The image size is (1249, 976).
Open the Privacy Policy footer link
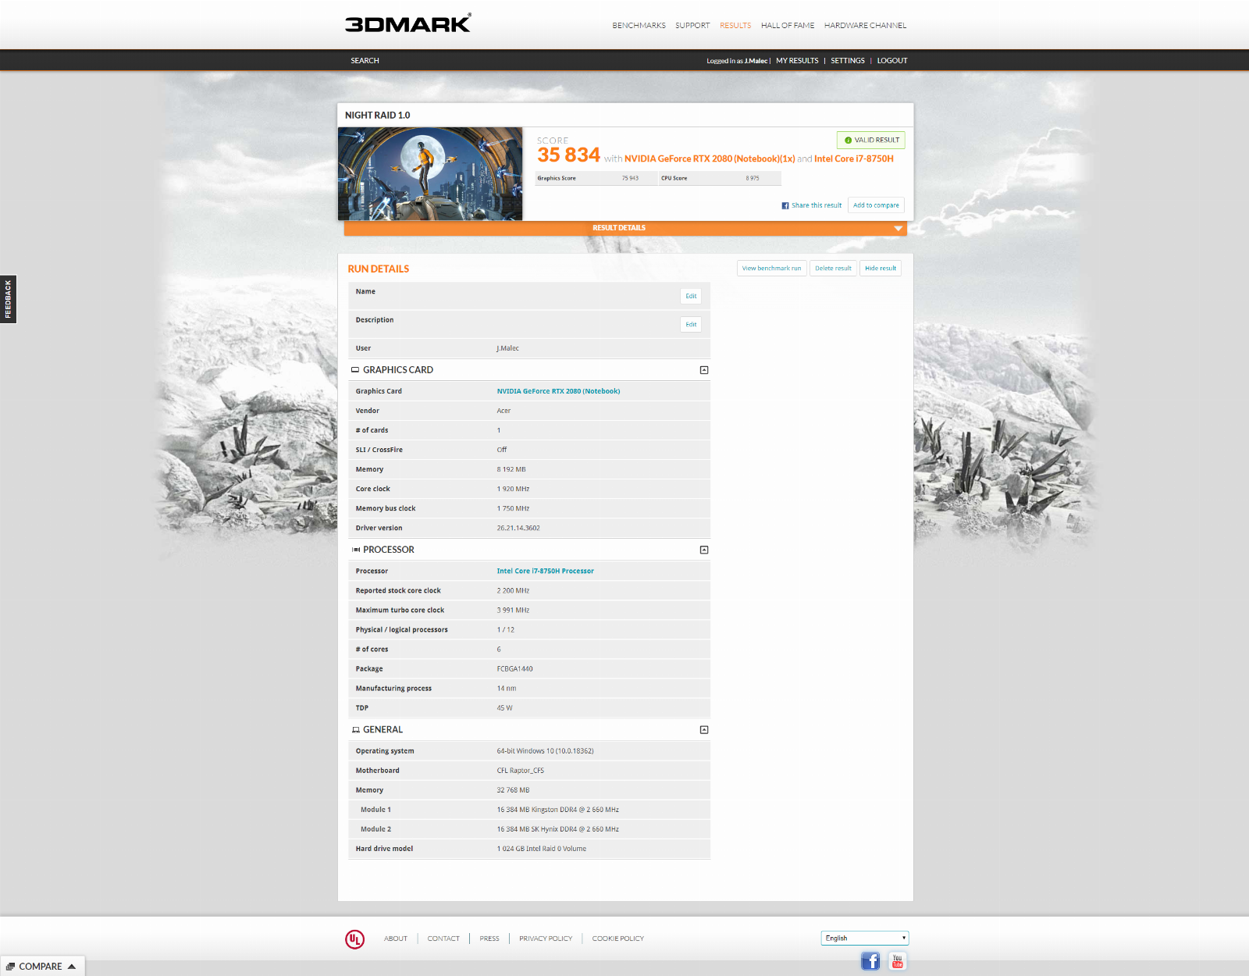(546, 939)
